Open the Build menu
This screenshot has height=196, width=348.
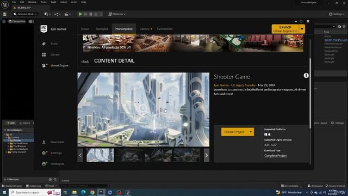(x=53, y=2)
